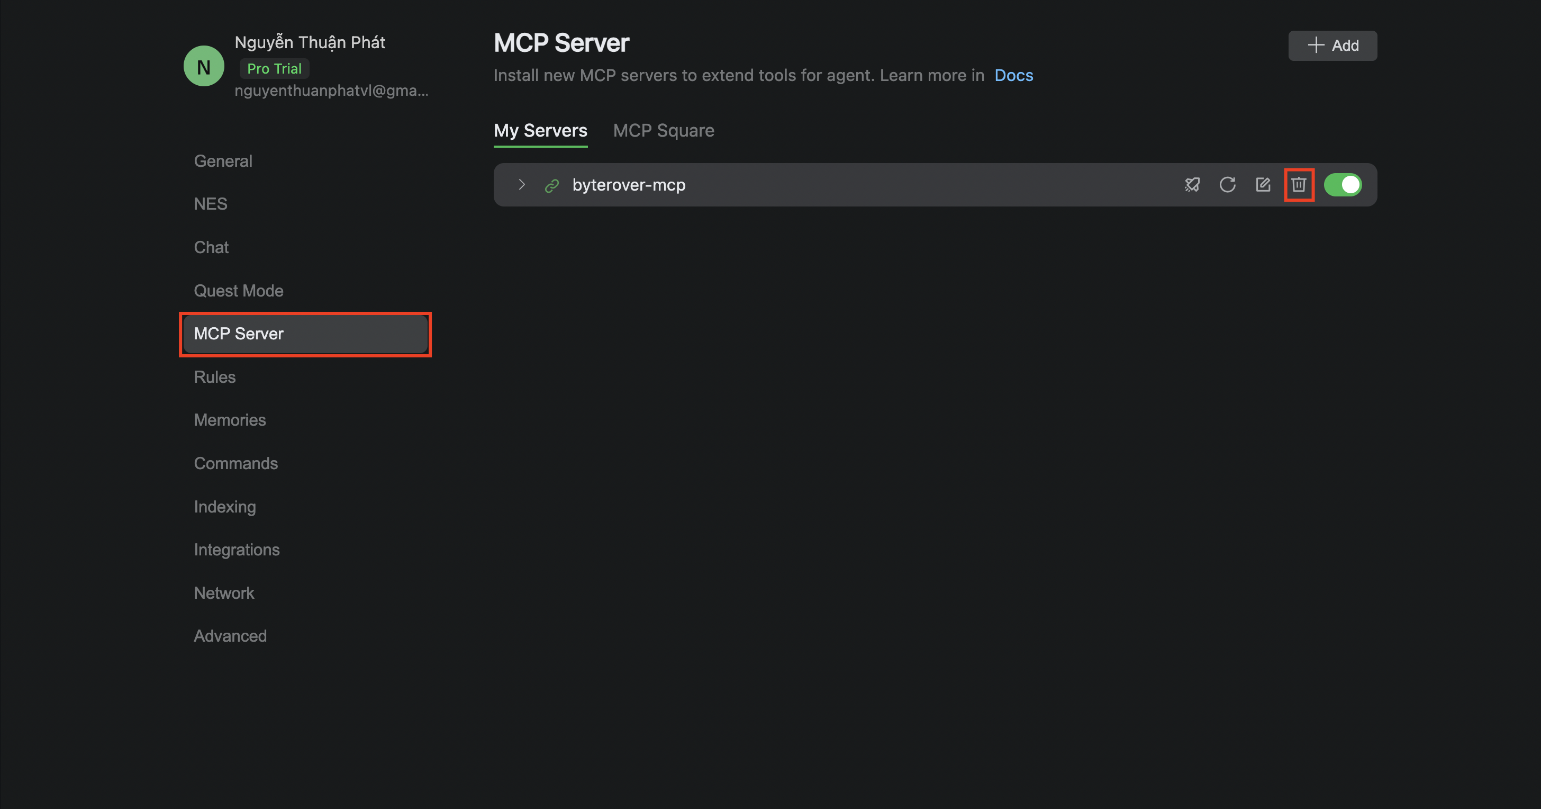Viewport: 1541px width, 809px height.
Task: Go to the Indexing settings section
Action: click(x=225, y=506)
